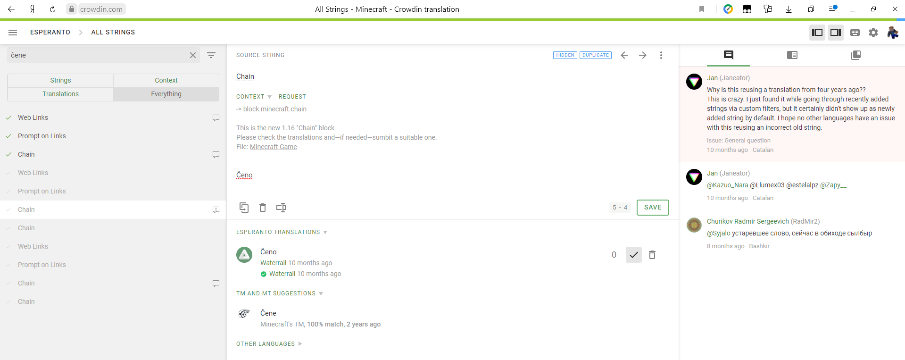The height and width of the screenshot is (360, 905).
Task: Go to the previous string arrow
Action: click(x=624, y=55)
